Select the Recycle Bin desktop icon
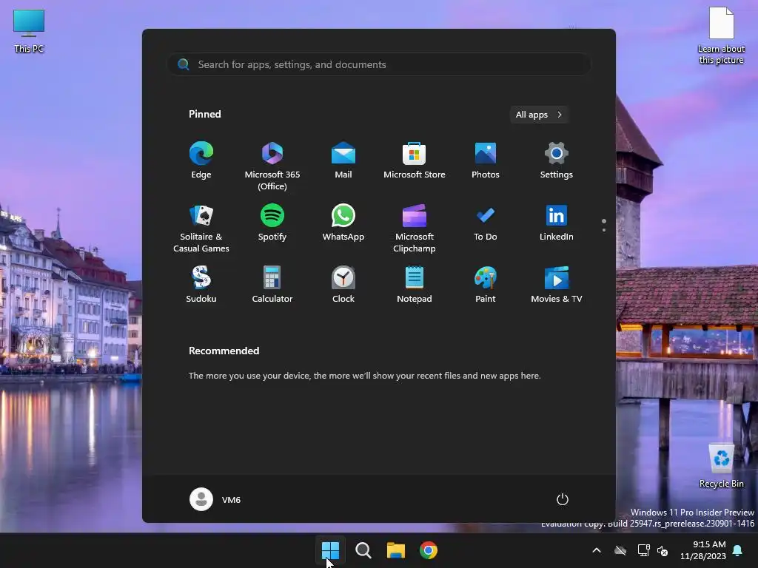 (721, 466)
